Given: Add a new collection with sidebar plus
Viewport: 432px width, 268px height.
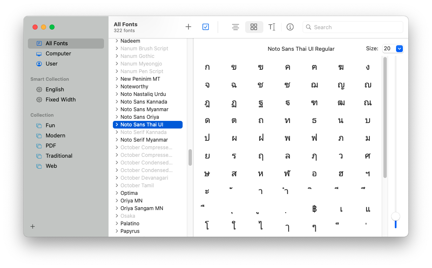Looking at the screenshot, I should [33, 227].
